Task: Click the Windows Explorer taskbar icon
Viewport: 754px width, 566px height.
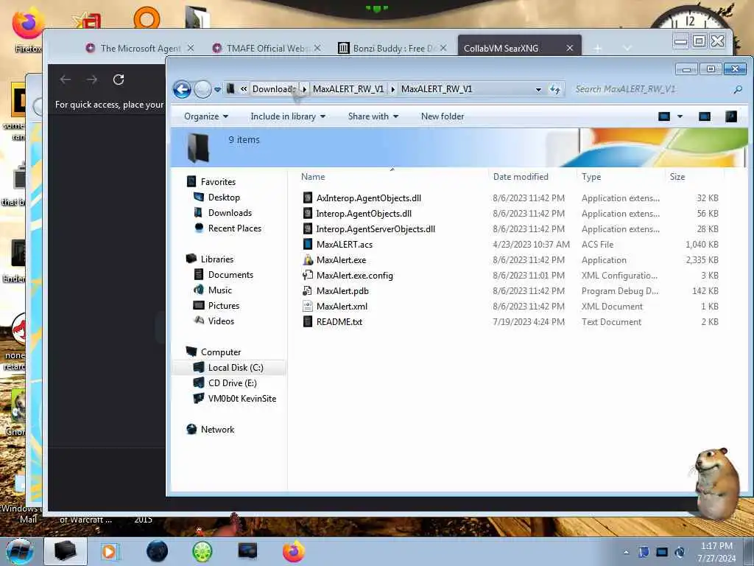Action: click(66, 551)
